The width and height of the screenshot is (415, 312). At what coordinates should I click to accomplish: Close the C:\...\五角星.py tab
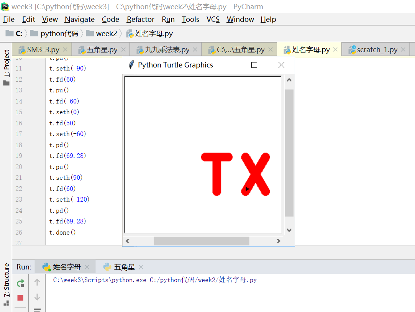pos(271,49)
